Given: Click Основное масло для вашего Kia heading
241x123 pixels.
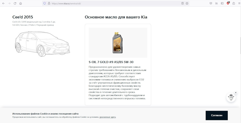Looking at the screenshot, I should pos(116,17).
